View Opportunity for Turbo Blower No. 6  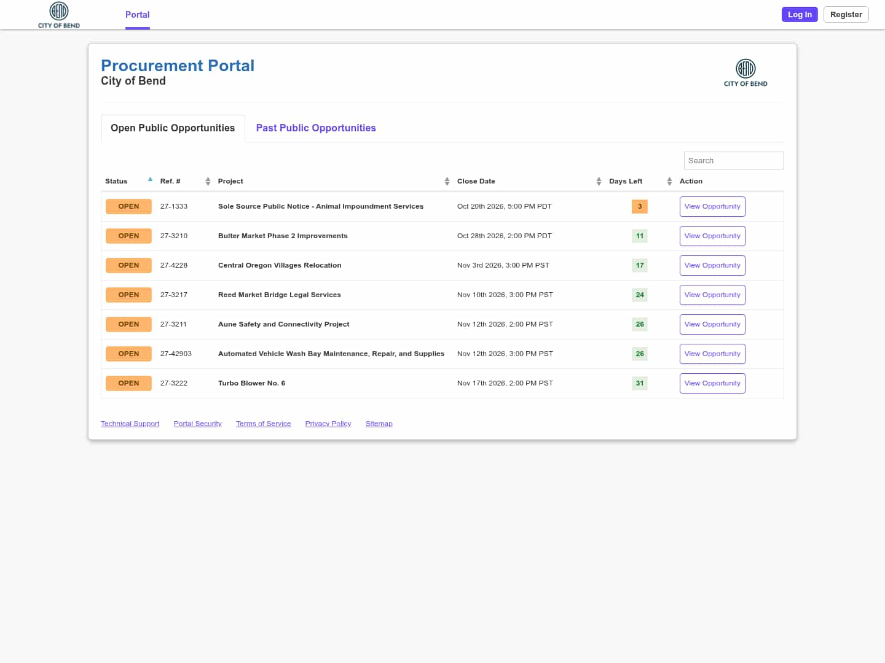pos(712,383)
